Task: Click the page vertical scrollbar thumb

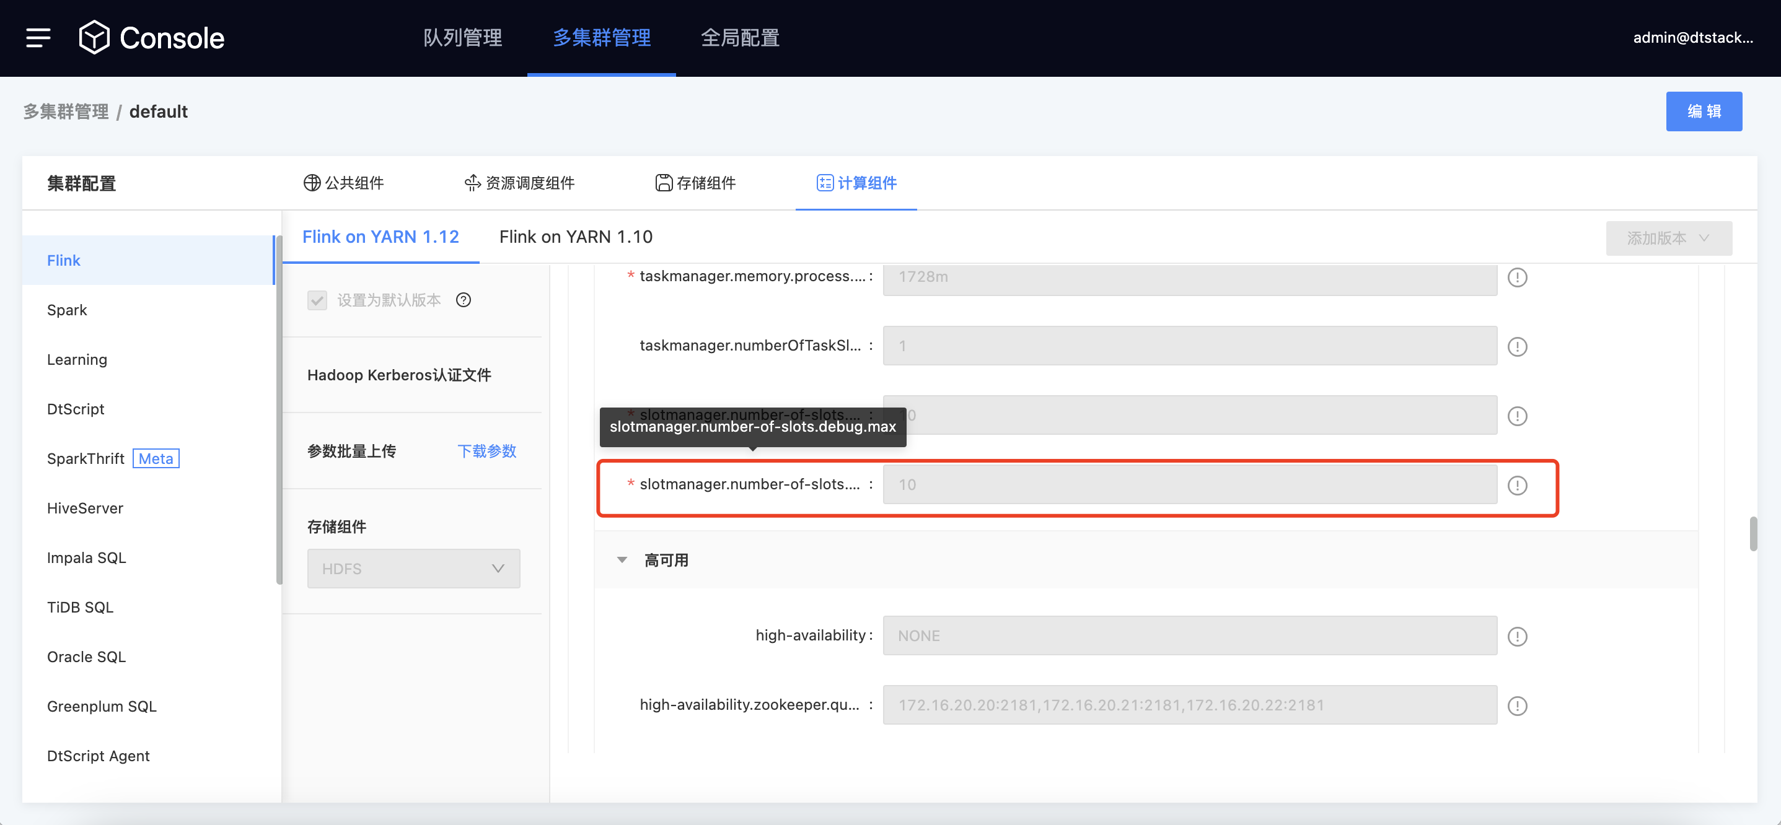Action: click(1753, 533)
